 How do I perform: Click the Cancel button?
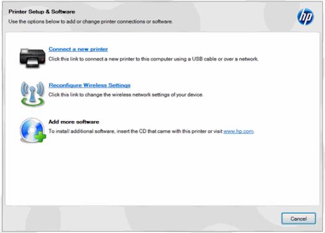299,219
